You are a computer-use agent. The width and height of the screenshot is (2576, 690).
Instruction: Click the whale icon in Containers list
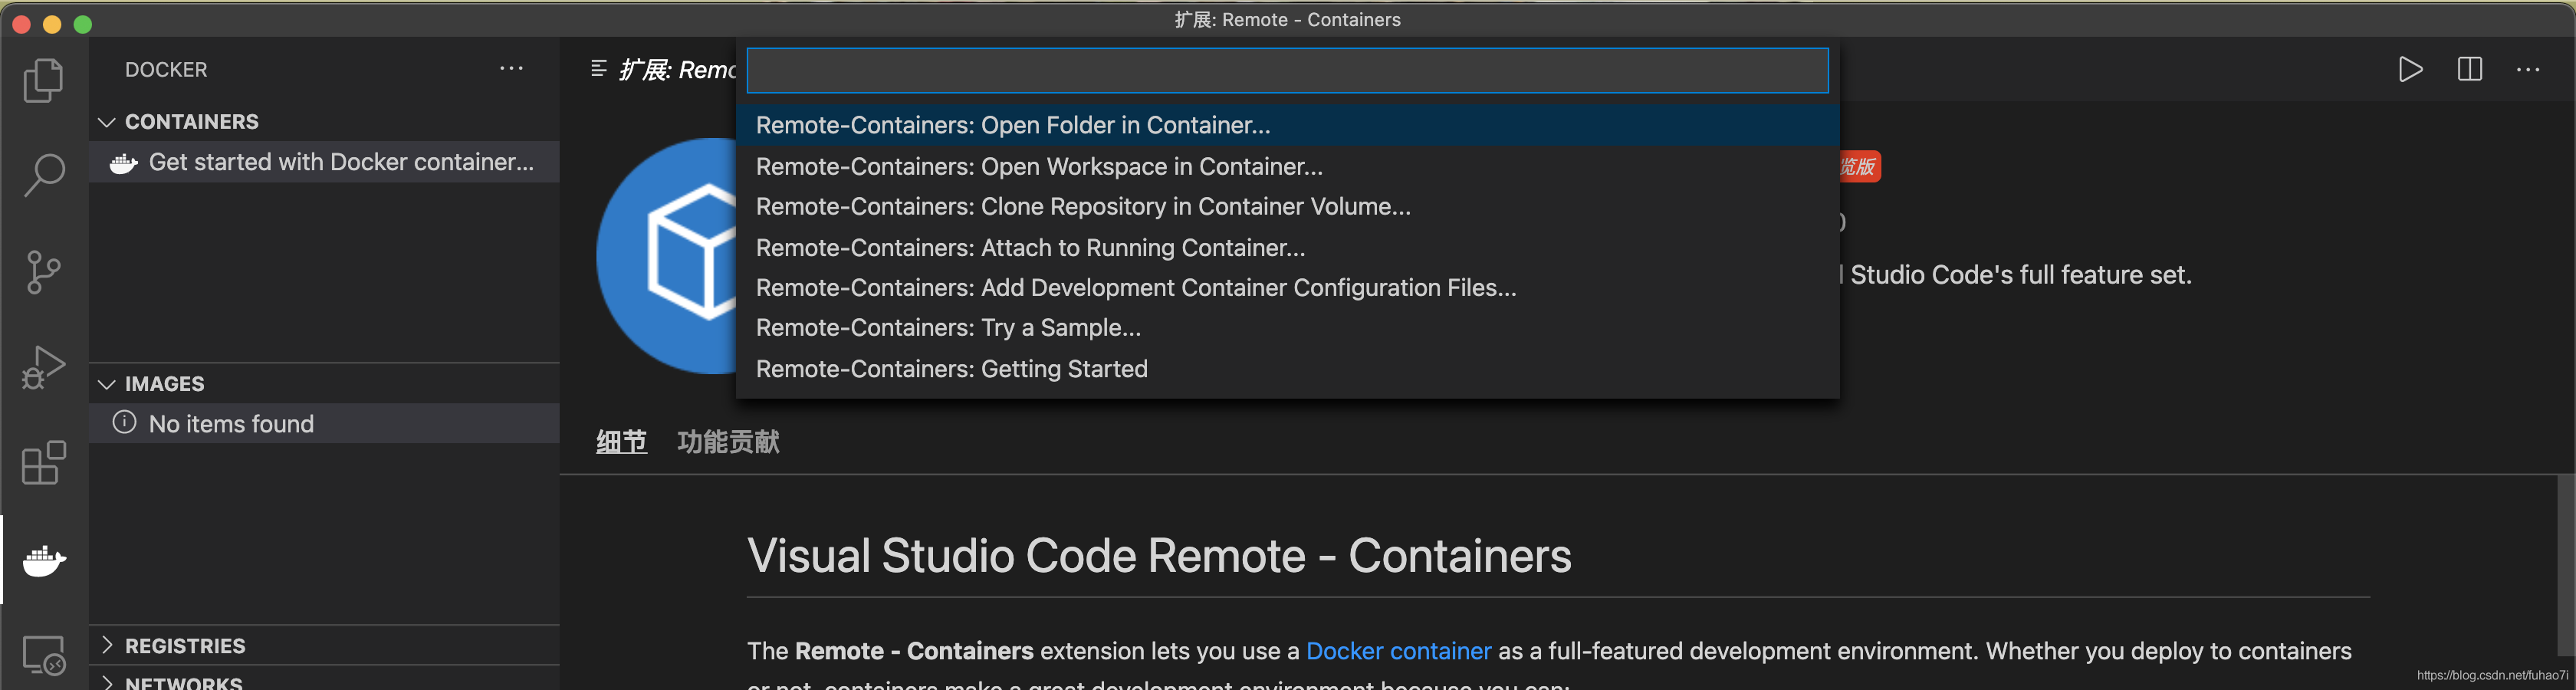123,163
